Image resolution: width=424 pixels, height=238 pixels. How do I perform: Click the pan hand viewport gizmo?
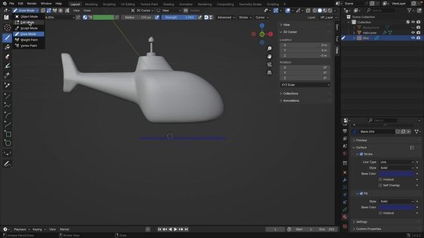pyautogui.click(x=270, y=56)
